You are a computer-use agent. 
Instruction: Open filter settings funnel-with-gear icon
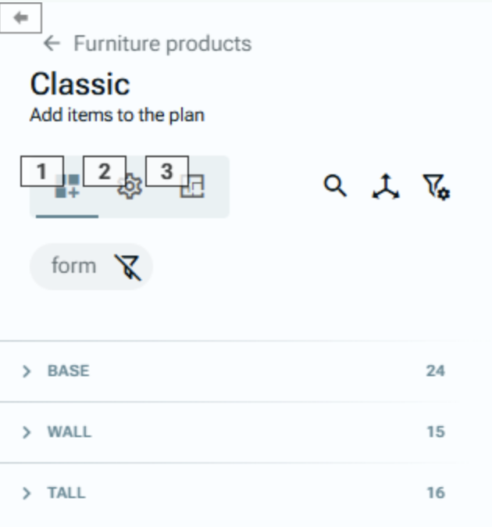(436, 187)
